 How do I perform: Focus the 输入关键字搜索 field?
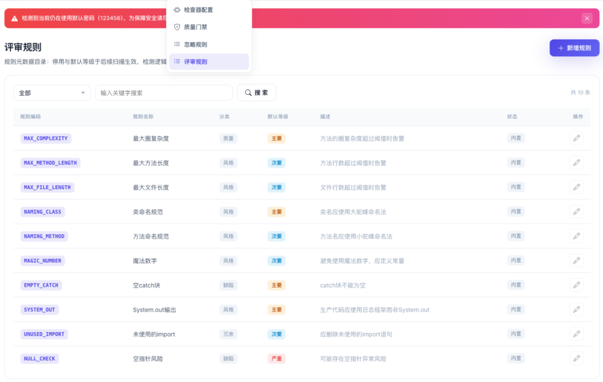tap(164, 93)
